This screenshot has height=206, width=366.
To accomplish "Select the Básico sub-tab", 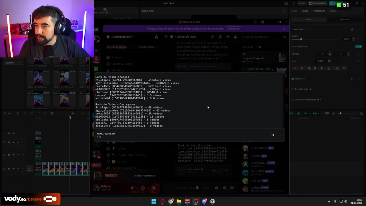I will (x=309, y=19).
